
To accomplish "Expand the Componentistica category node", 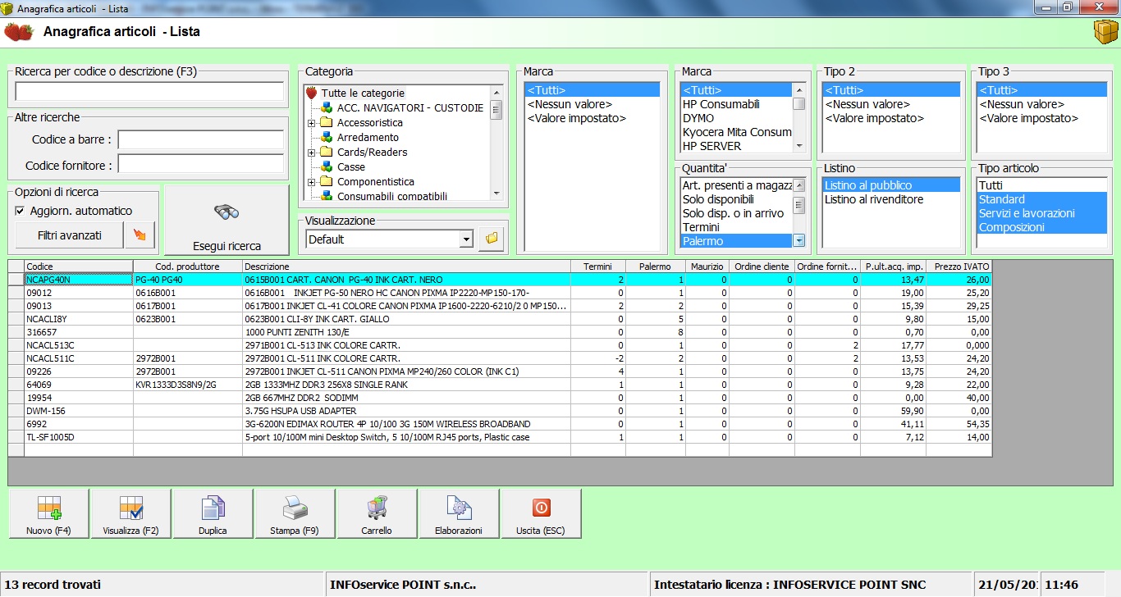I will coord(312,182).
